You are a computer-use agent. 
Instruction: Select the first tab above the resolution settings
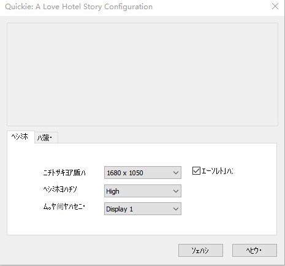(21, 137)
